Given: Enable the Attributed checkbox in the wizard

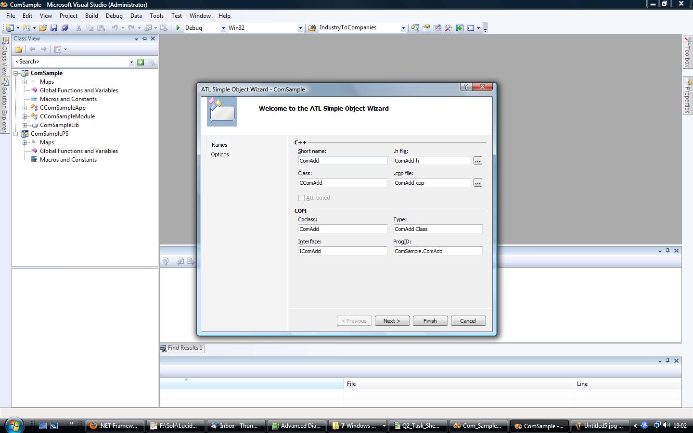Looking at the screenshot, I should pyautogui.click(x=302, y=198).
